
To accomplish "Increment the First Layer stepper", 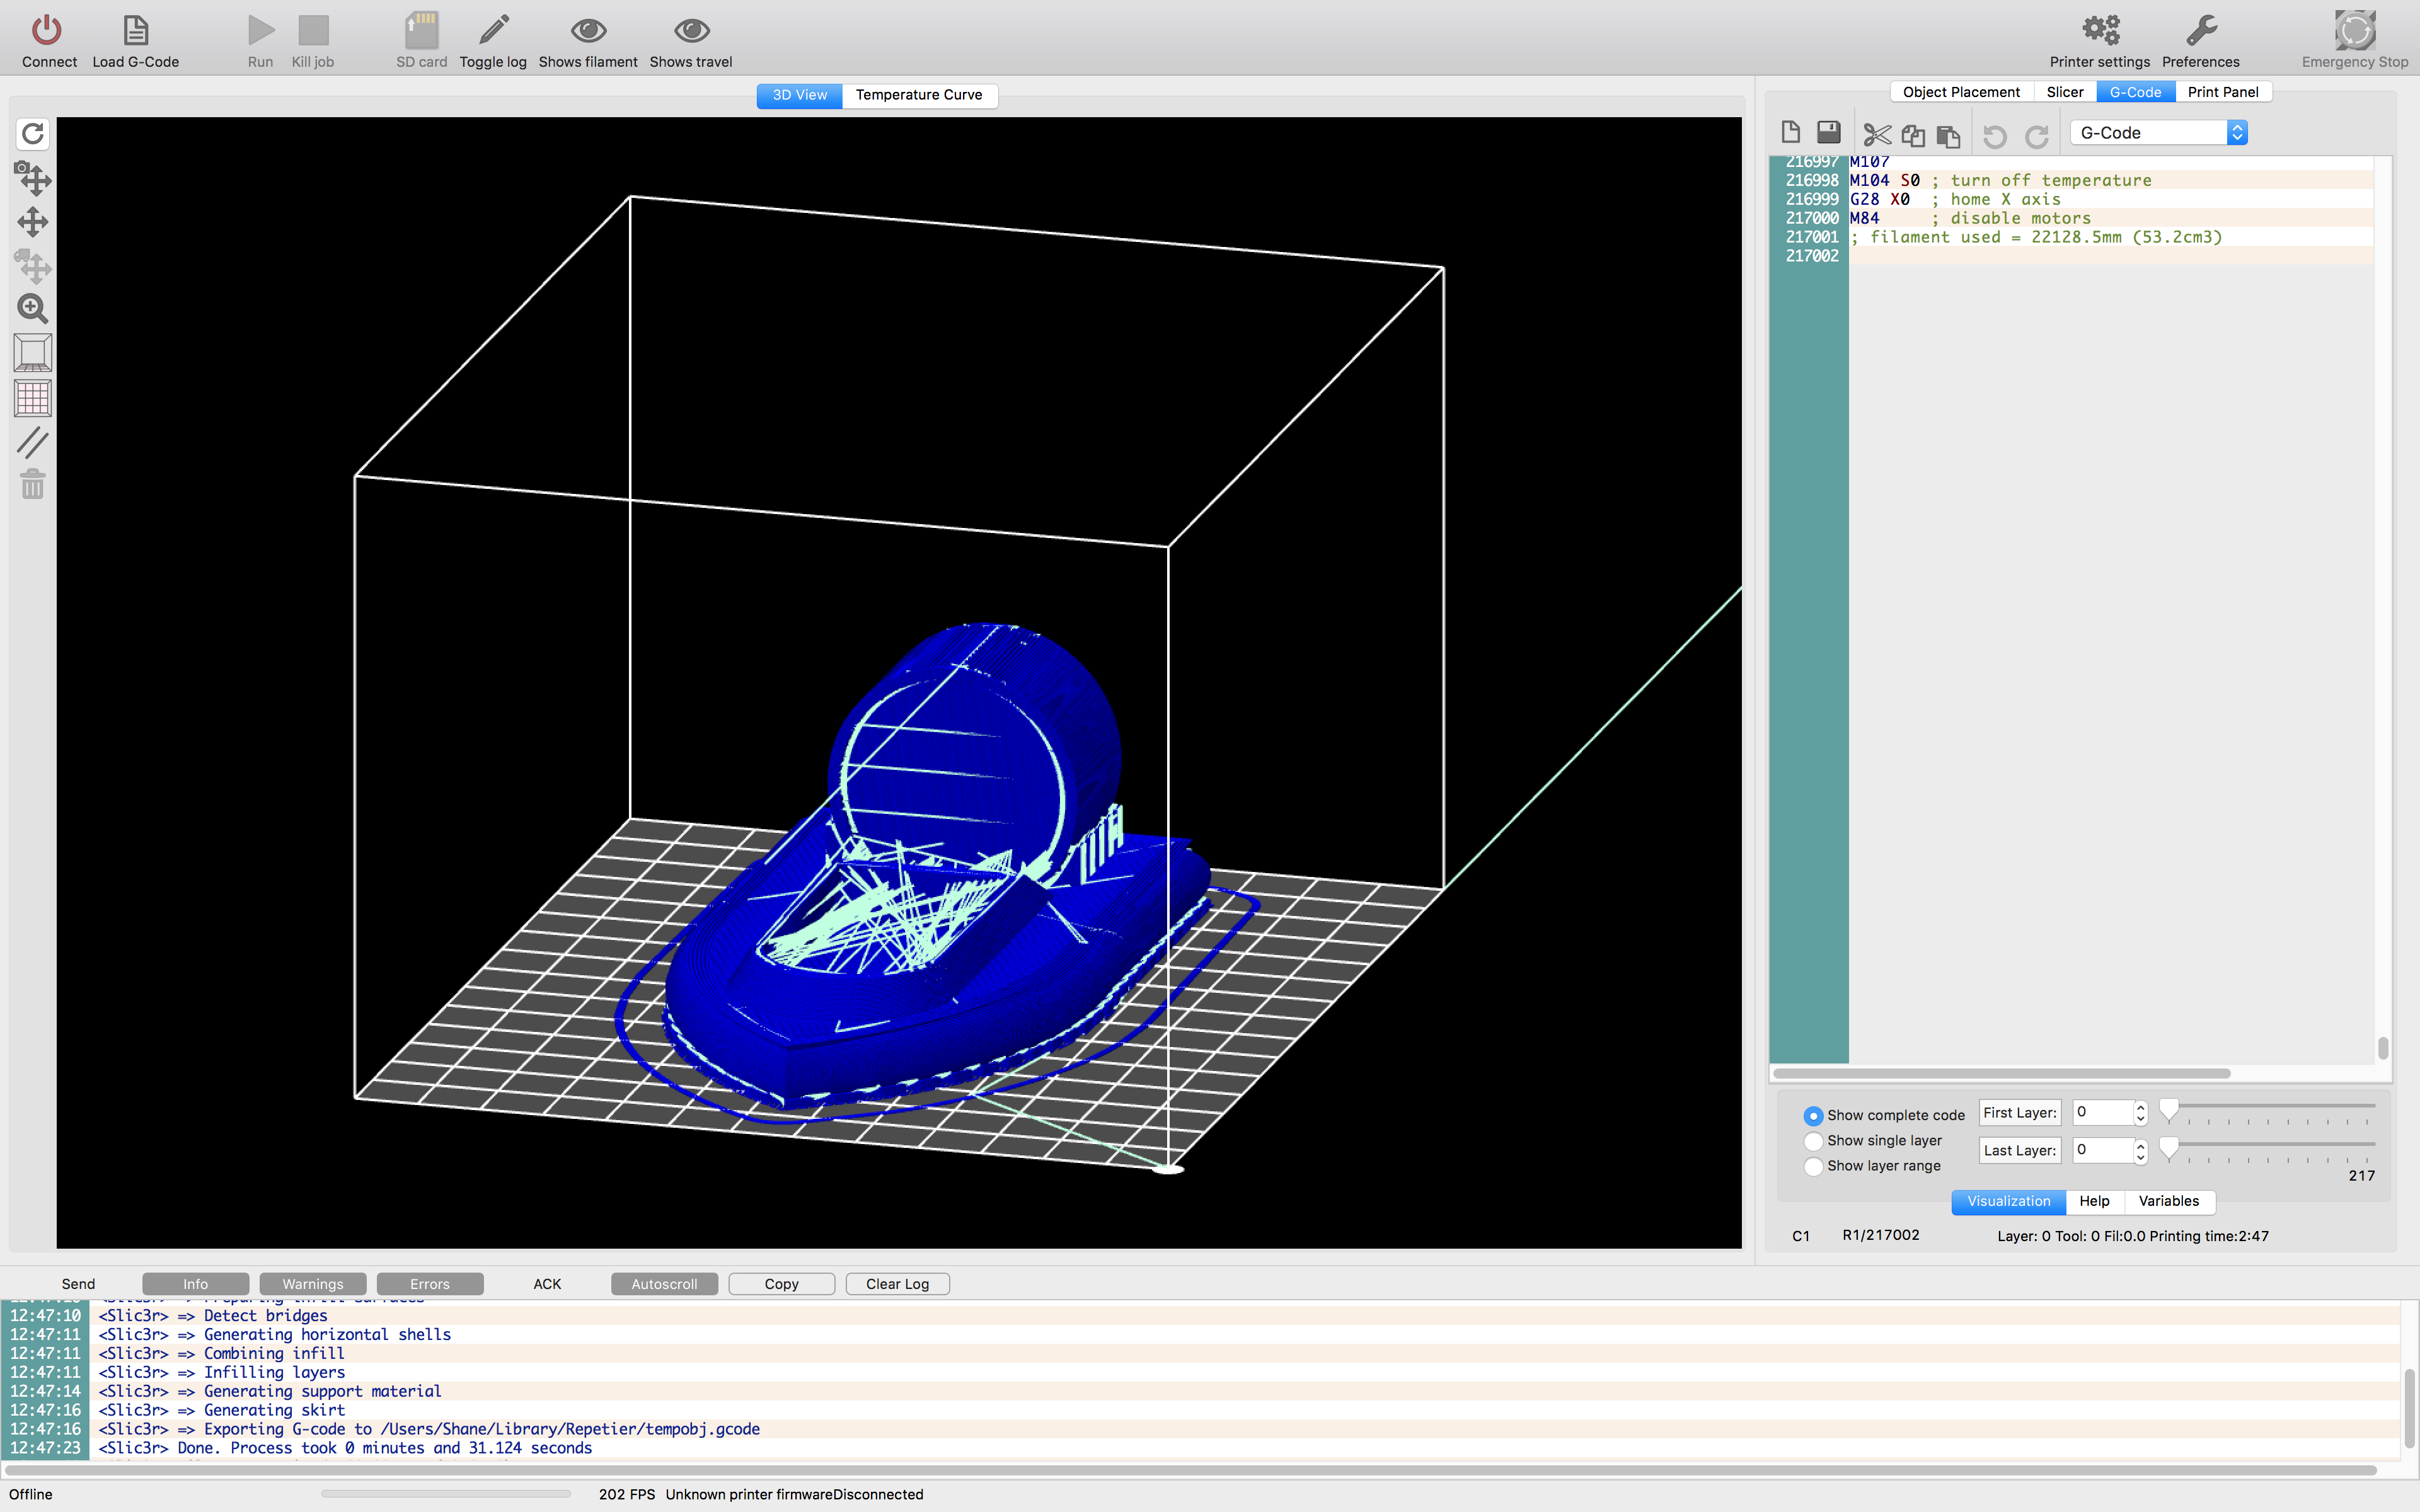I will [2140, 1107].
